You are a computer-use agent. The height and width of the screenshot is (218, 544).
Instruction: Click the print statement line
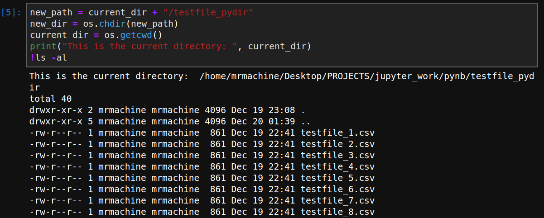171,47
